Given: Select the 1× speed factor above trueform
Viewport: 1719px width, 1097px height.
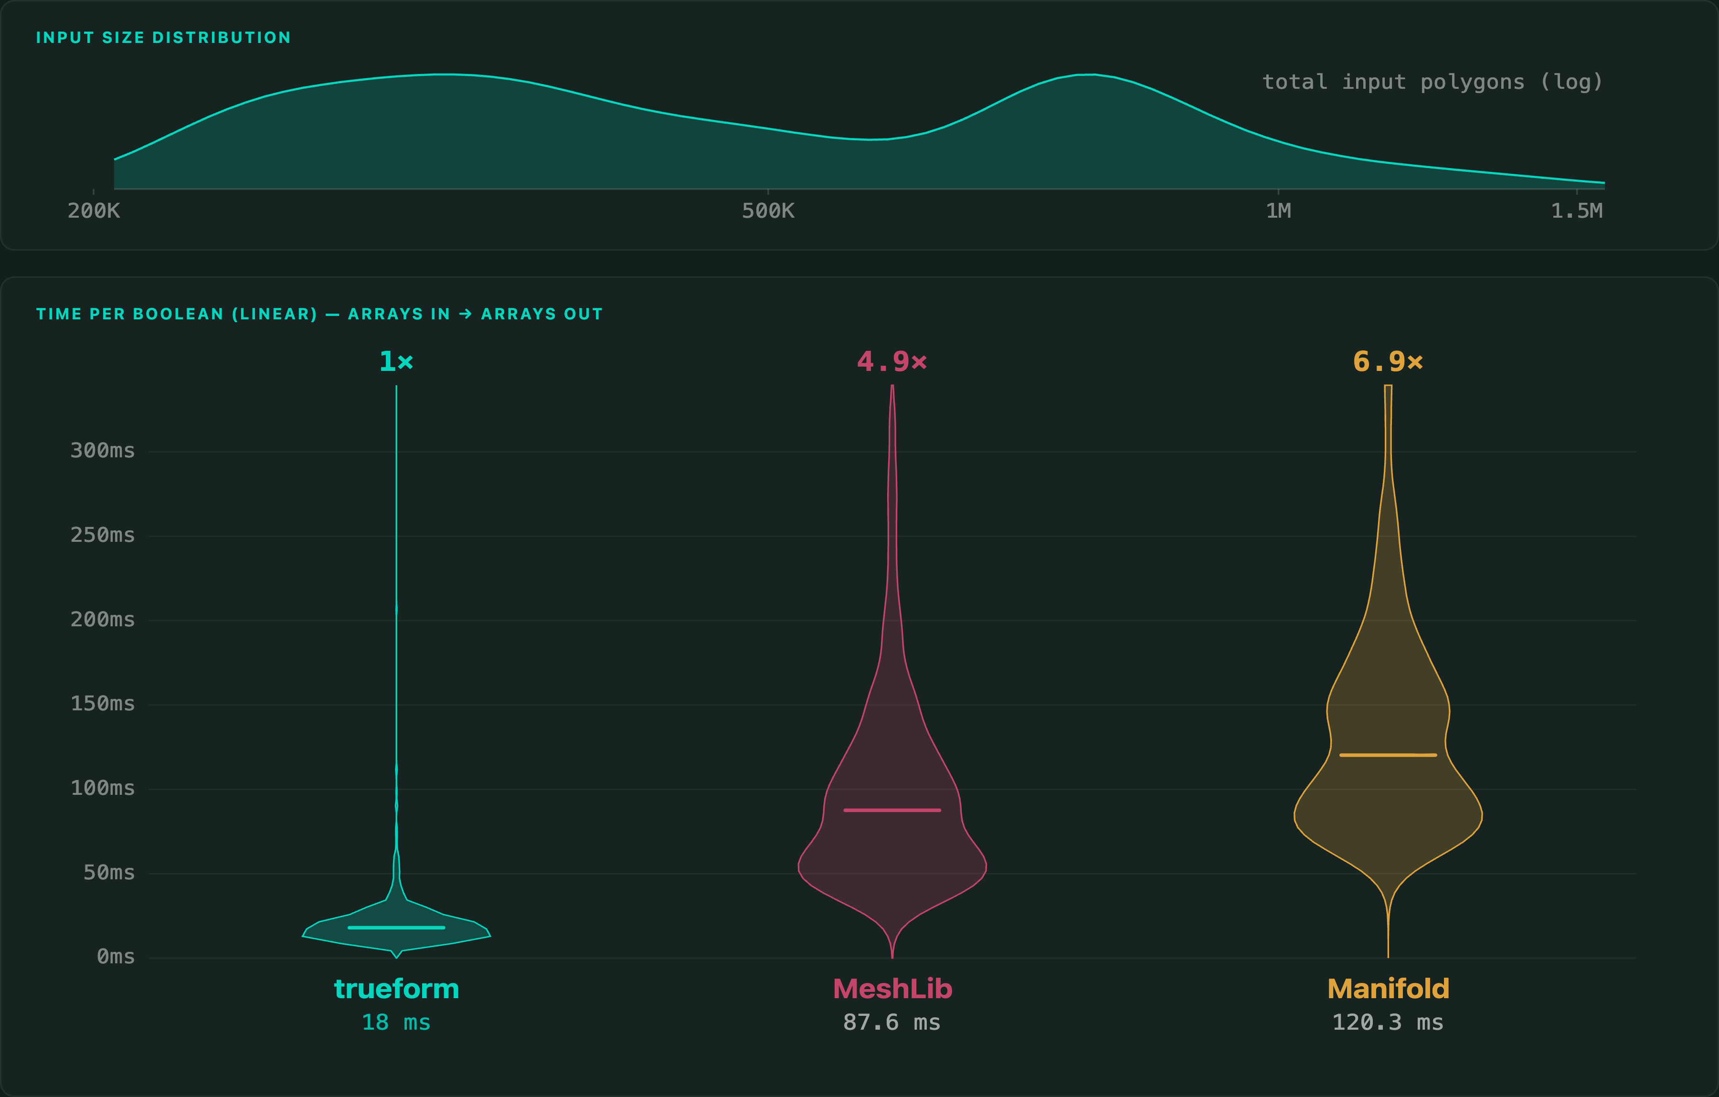Looking at the screenshot, I should (x=396, y=361).
